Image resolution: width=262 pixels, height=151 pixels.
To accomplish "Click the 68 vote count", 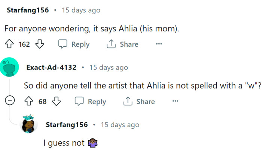I will (43, 101).
